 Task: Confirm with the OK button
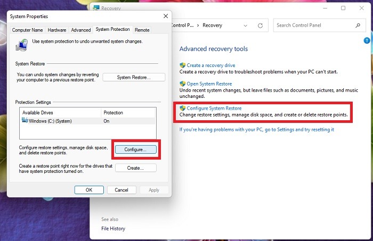click(89, 190)
